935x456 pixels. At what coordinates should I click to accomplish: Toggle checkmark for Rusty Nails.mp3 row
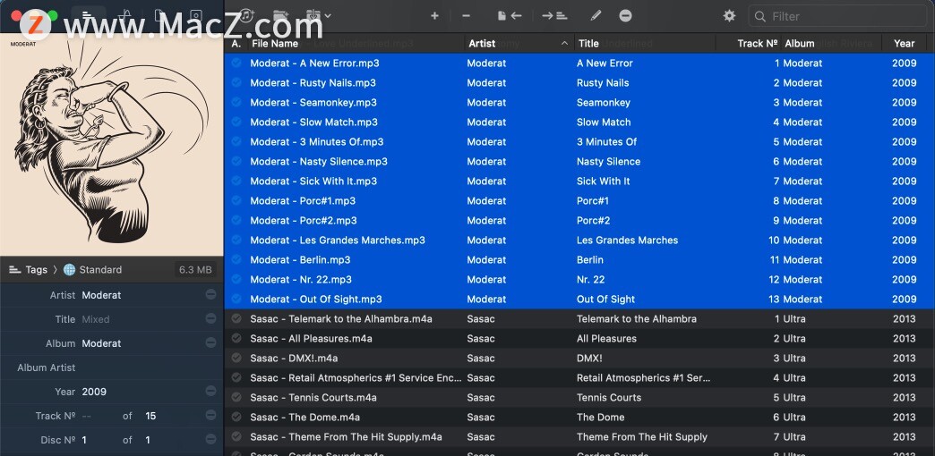pos(236,82)
